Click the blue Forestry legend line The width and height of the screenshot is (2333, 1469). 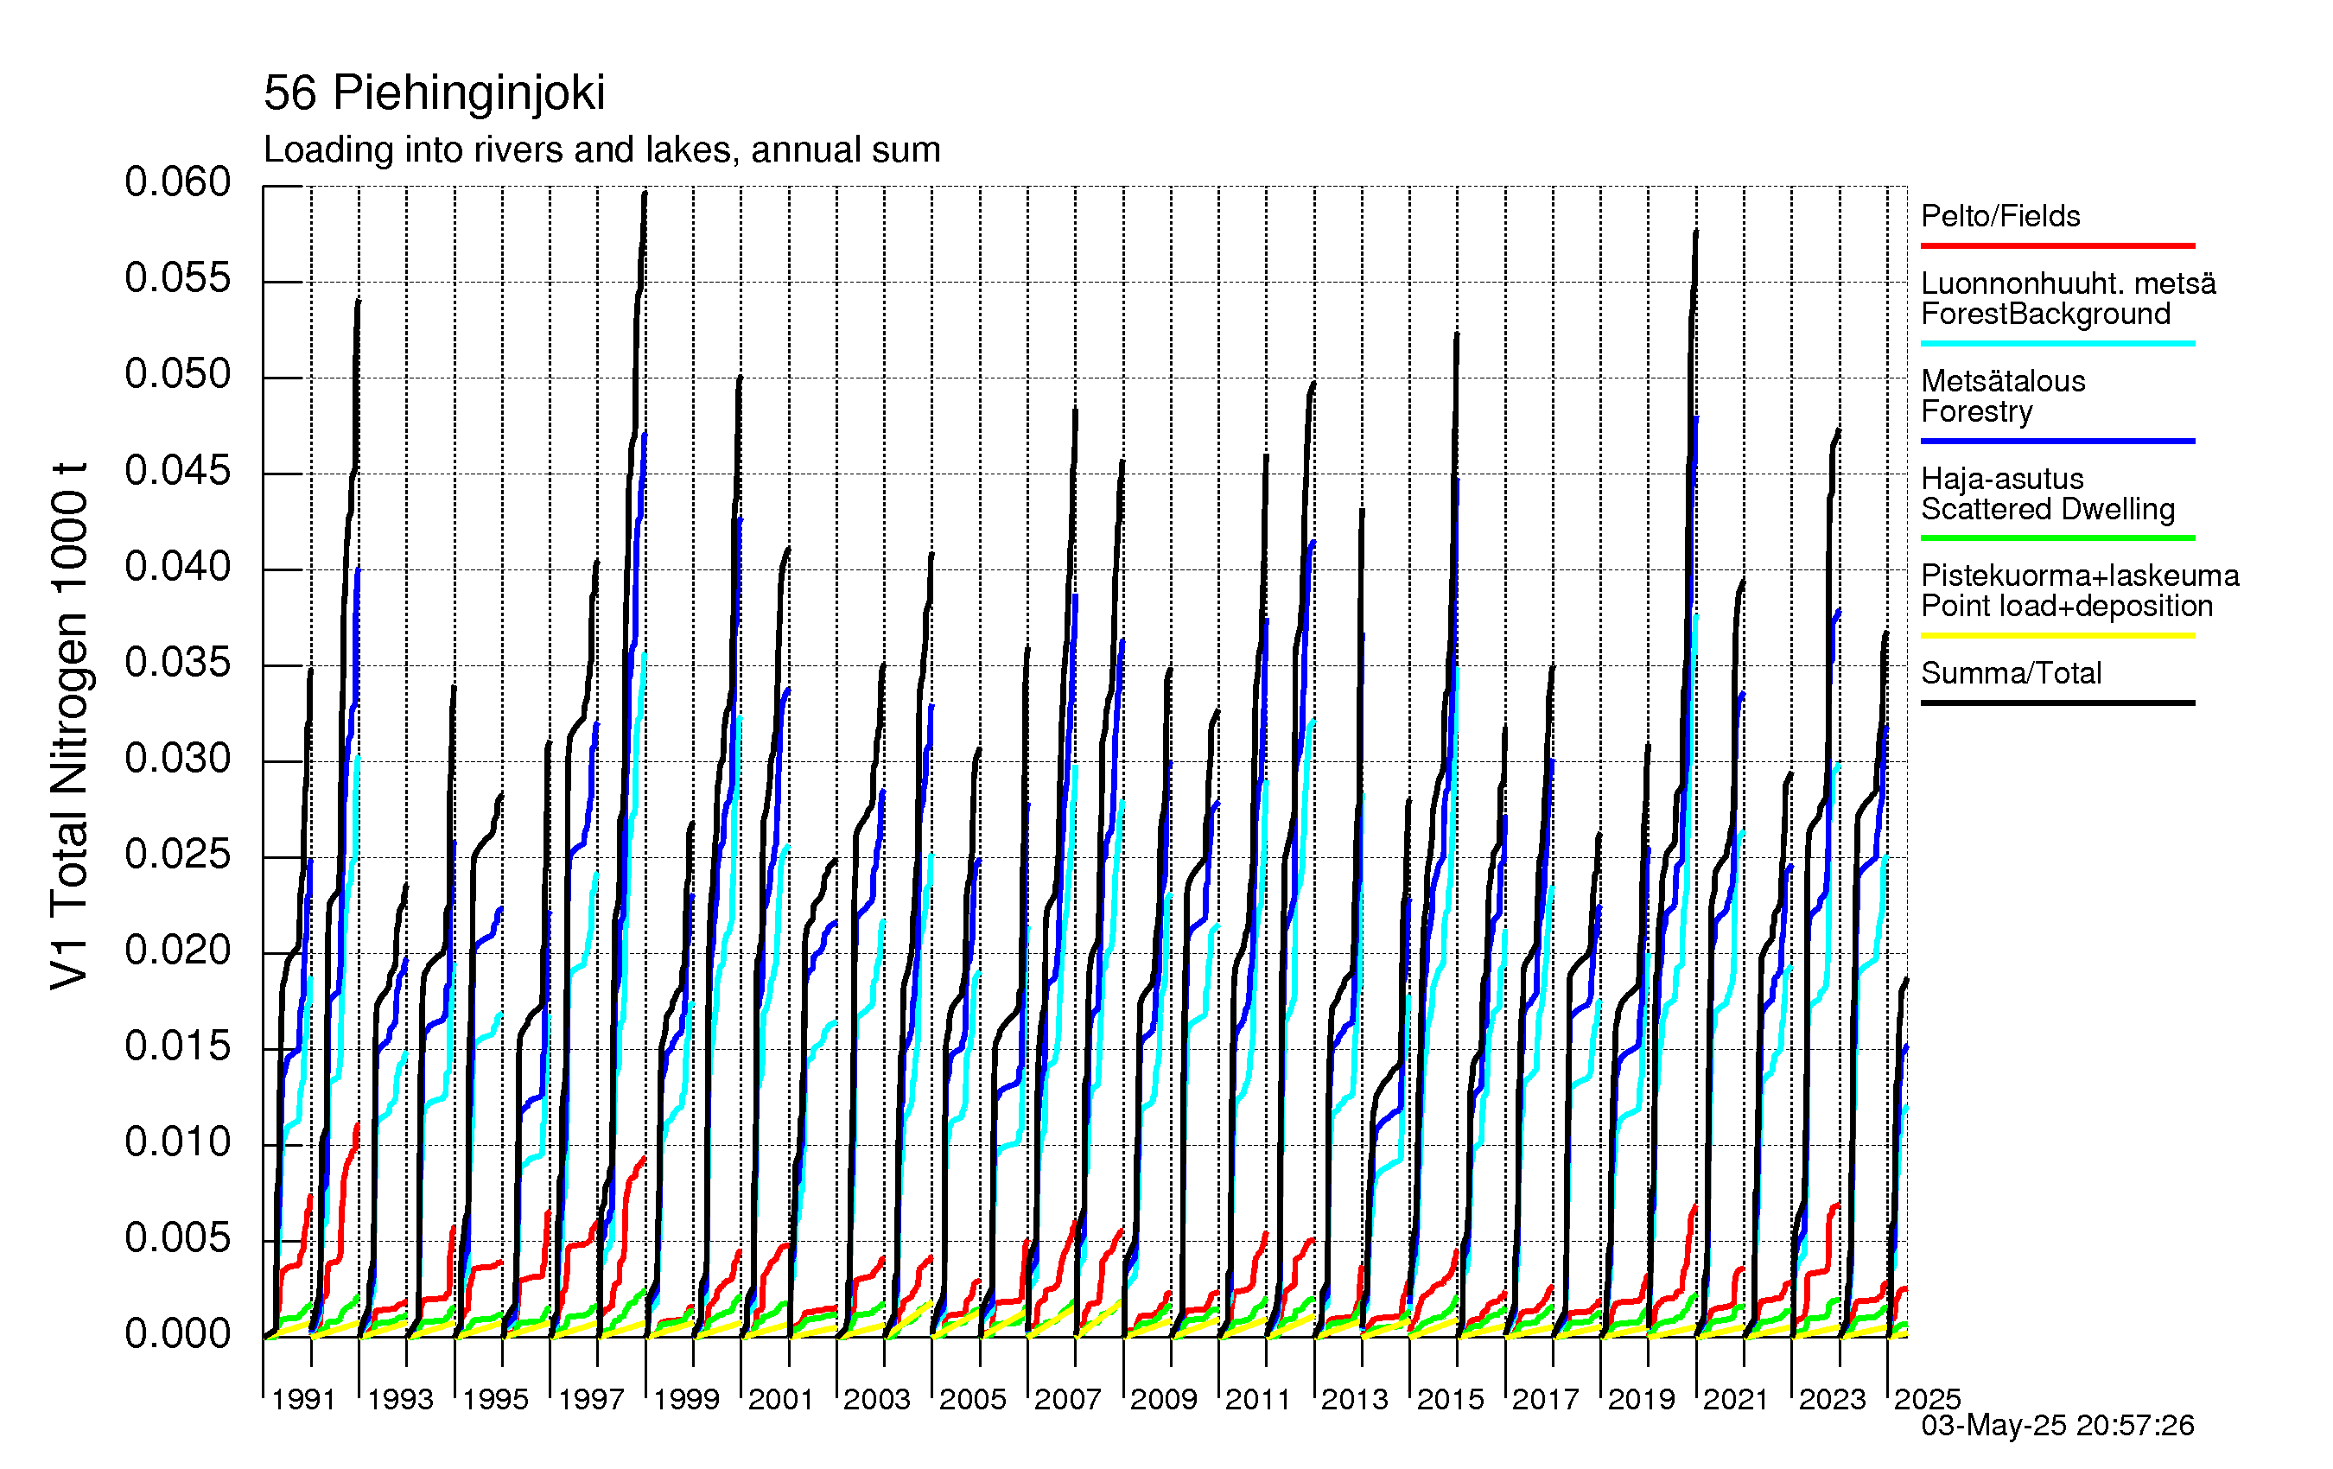(2056, 441)
